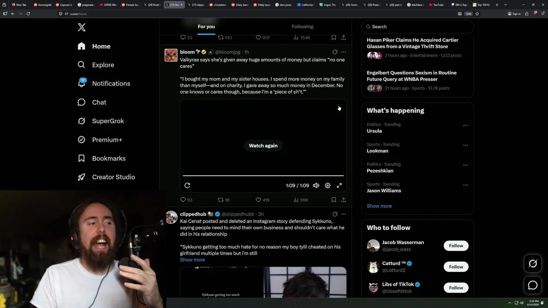Open more options for Jason Williams trend

(465, 185)
